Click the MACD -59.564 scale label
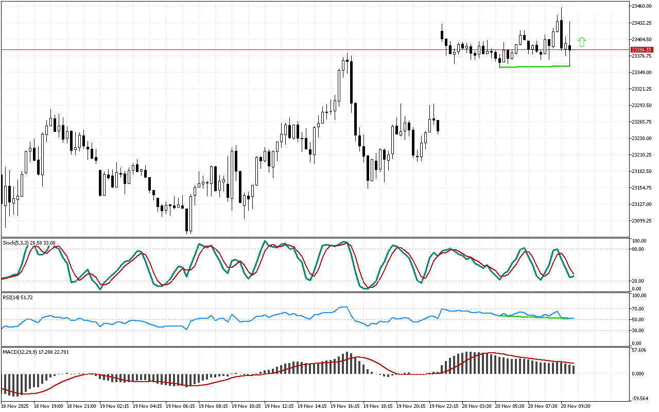This screenshot has height=412, width=659. click(640, 398)
